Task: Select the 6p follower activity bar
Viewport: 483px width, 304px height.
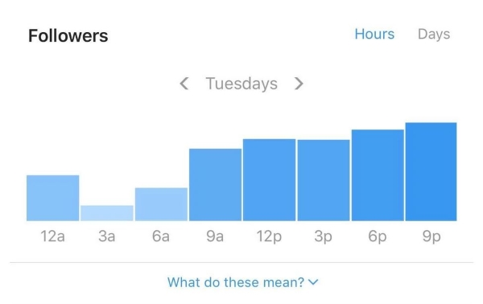Action: coord(378,175)
